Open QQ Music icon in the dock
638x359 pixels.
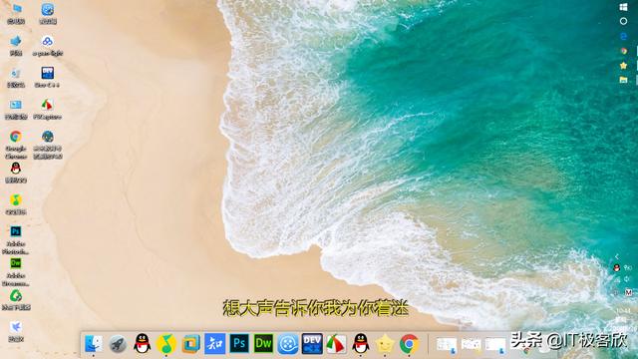(x=166, y=344)
